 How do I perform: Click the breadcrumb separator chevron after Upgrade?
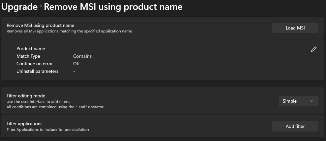[41, 6]
